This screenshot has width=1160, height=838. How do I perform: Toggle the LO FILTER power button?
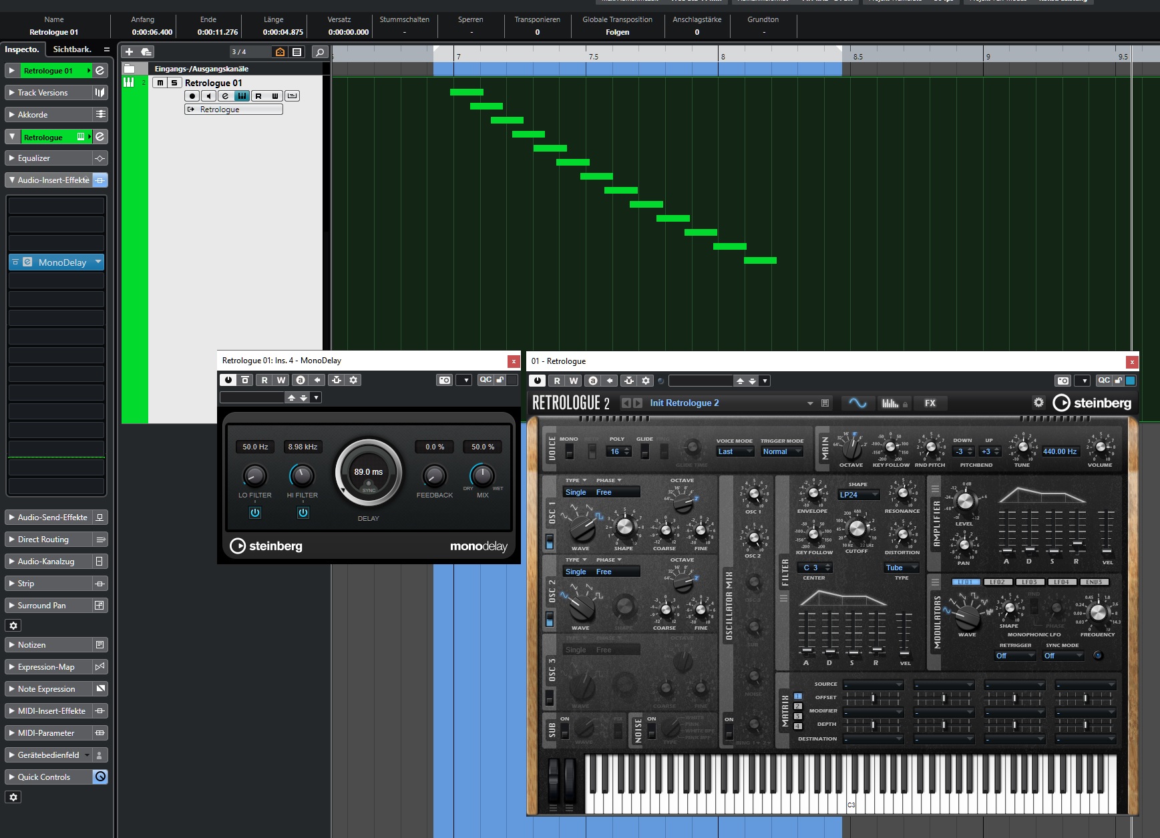pyautogui.click(x=255, y=513)
